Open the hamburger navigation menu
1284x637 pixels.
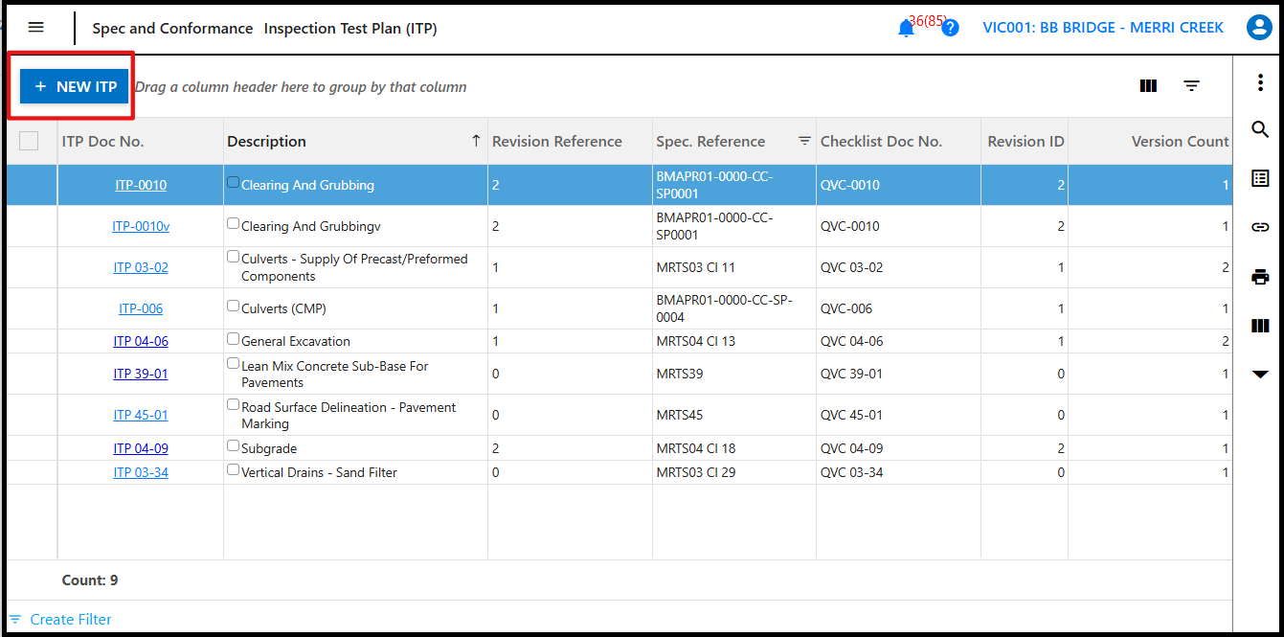(x=35, y=27)
